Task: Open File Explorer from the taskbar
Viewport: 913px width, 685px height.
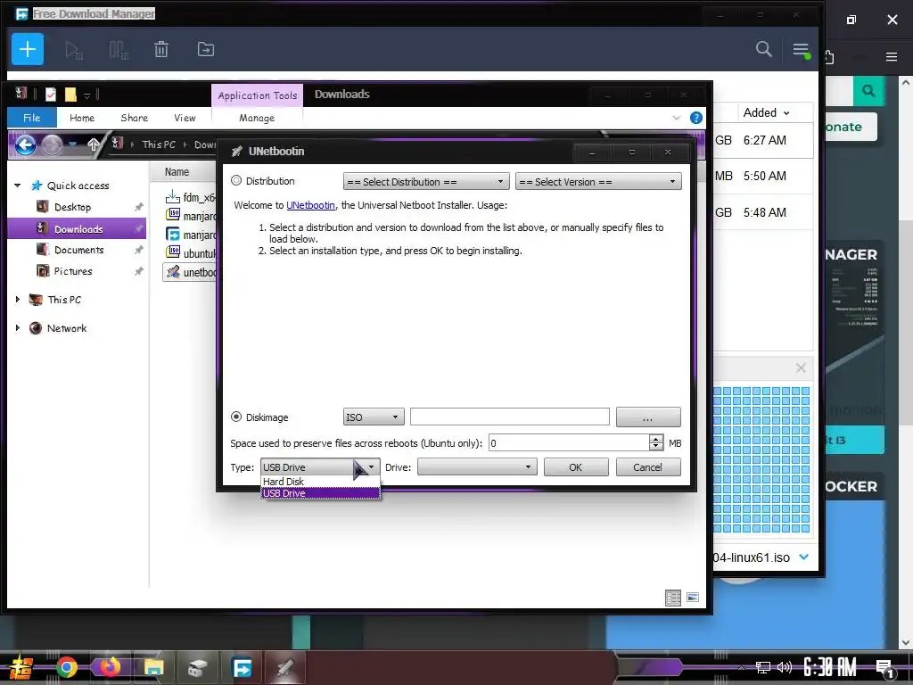Action: coord(153,667)
